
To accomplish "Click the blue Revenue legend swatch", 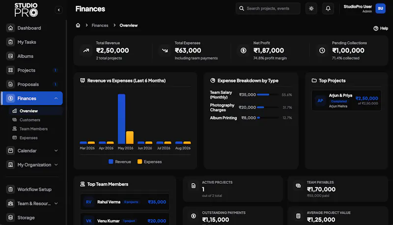I will (x=111, y=162).
